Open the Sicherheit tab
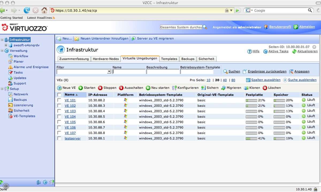 [206, 59]
